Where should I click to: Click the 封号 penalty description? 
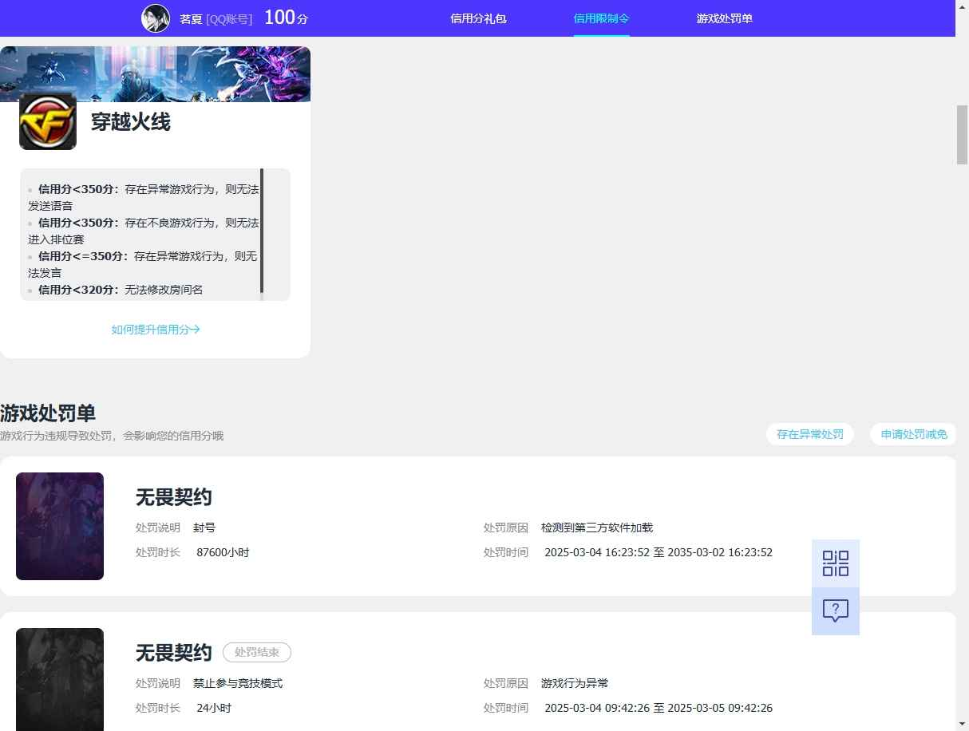coord(204,528)
